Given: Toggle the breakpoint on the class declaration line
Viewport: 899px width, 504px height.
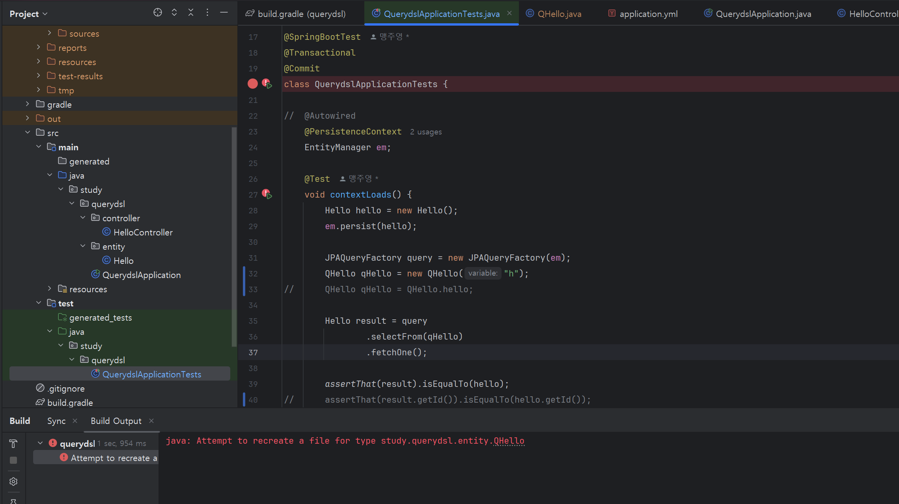Looking at the screenshot, I should [253, 84].
